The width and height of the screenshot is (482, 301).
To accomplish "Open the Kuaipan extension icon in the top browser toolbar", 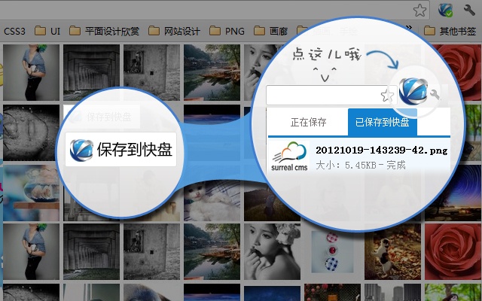I will [x=445, y=10].
